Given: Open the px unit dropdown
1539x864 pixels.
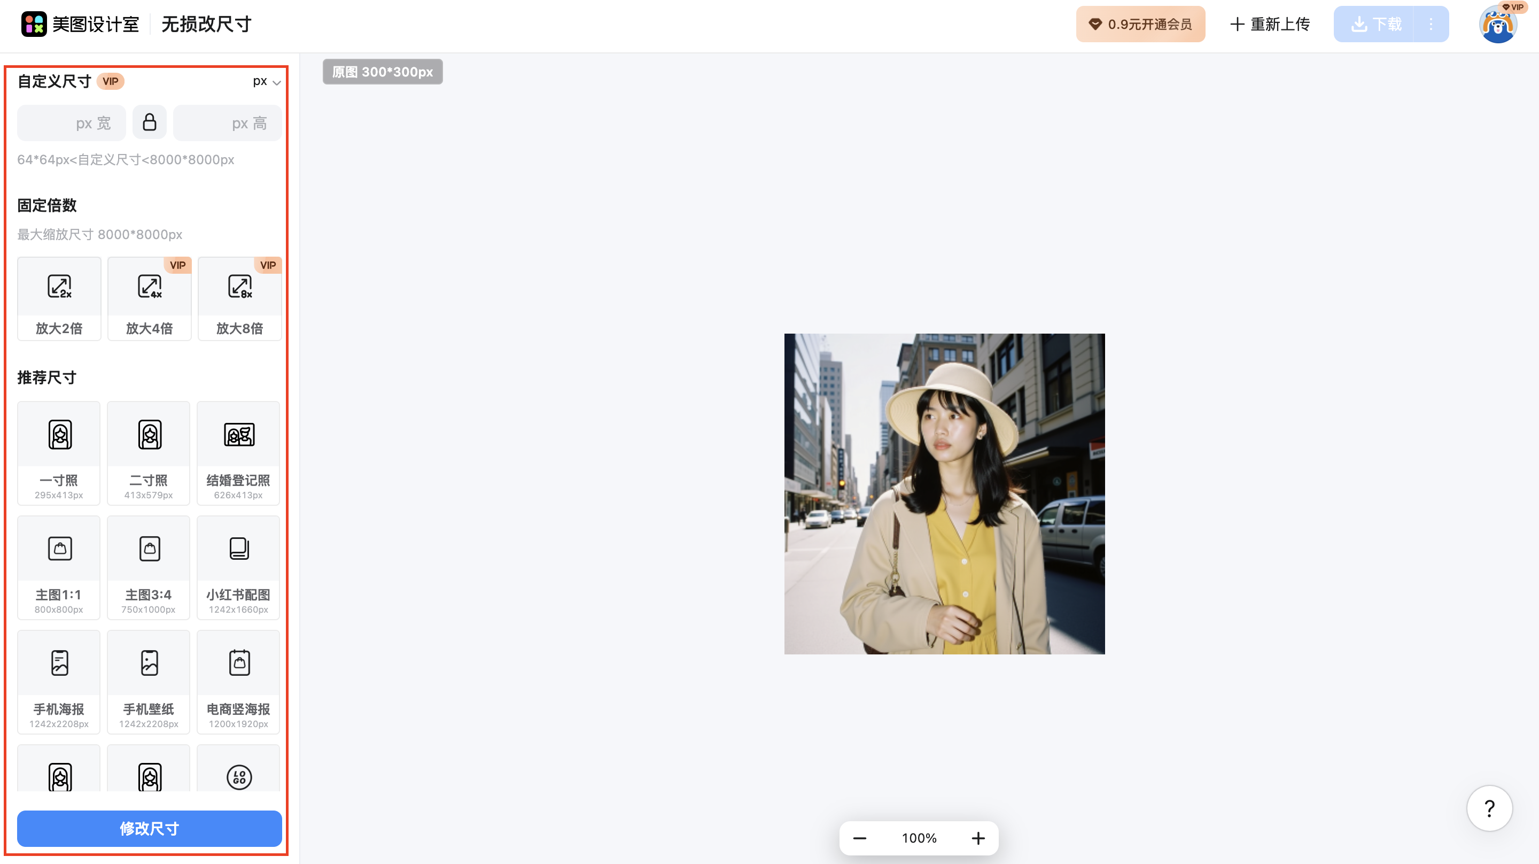Looking at the screenshot, I should pyautogui.click(x=267, y=82).
